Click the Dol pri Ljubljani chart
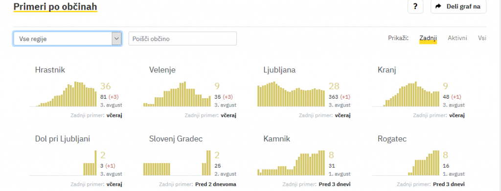The width and height of the screenshot is (501, 191). click(x=63, y=163)
